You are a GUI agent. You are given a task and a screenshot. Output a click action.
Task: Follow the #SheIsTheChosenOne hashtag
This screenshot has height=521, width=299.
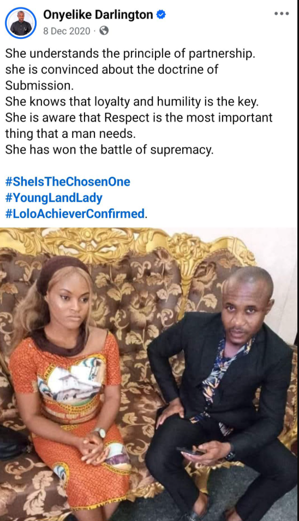pyautogui.click(x=68, y=182)
